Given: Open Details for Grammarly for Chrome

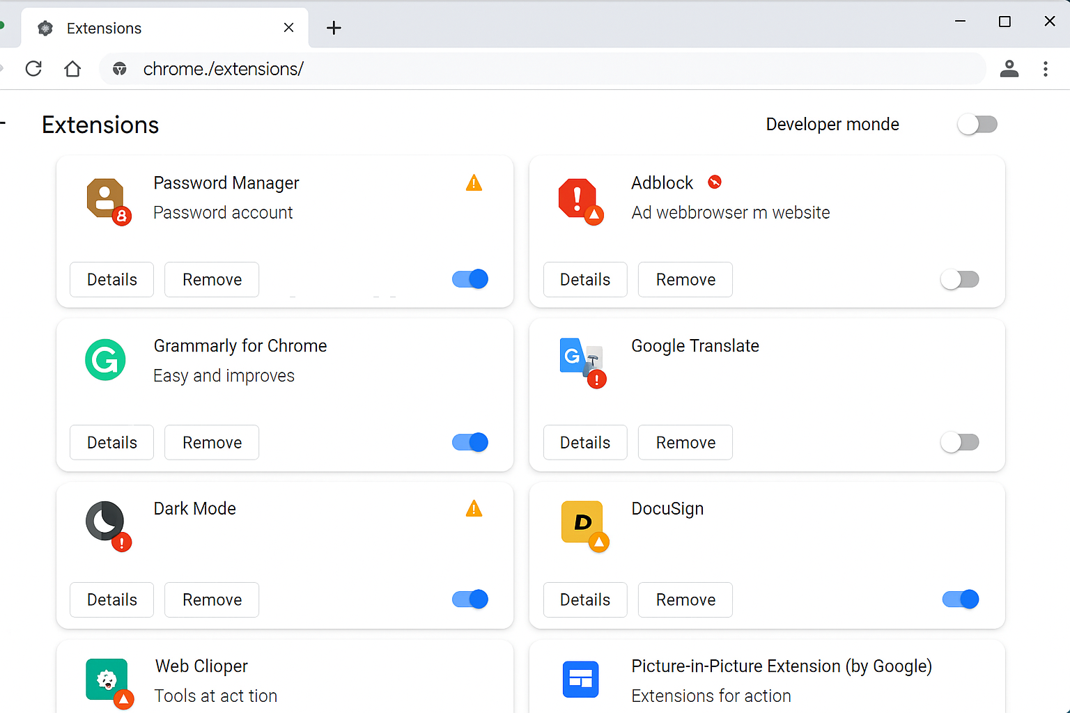Looking at the screenshot, I should (x=111, y=442).
